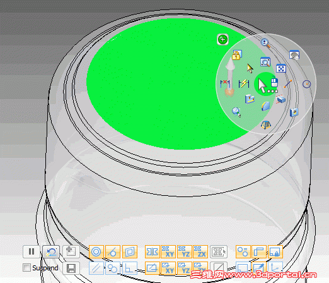Enable the Parallel live rule
Screen dimensions: 329x283
96,268
